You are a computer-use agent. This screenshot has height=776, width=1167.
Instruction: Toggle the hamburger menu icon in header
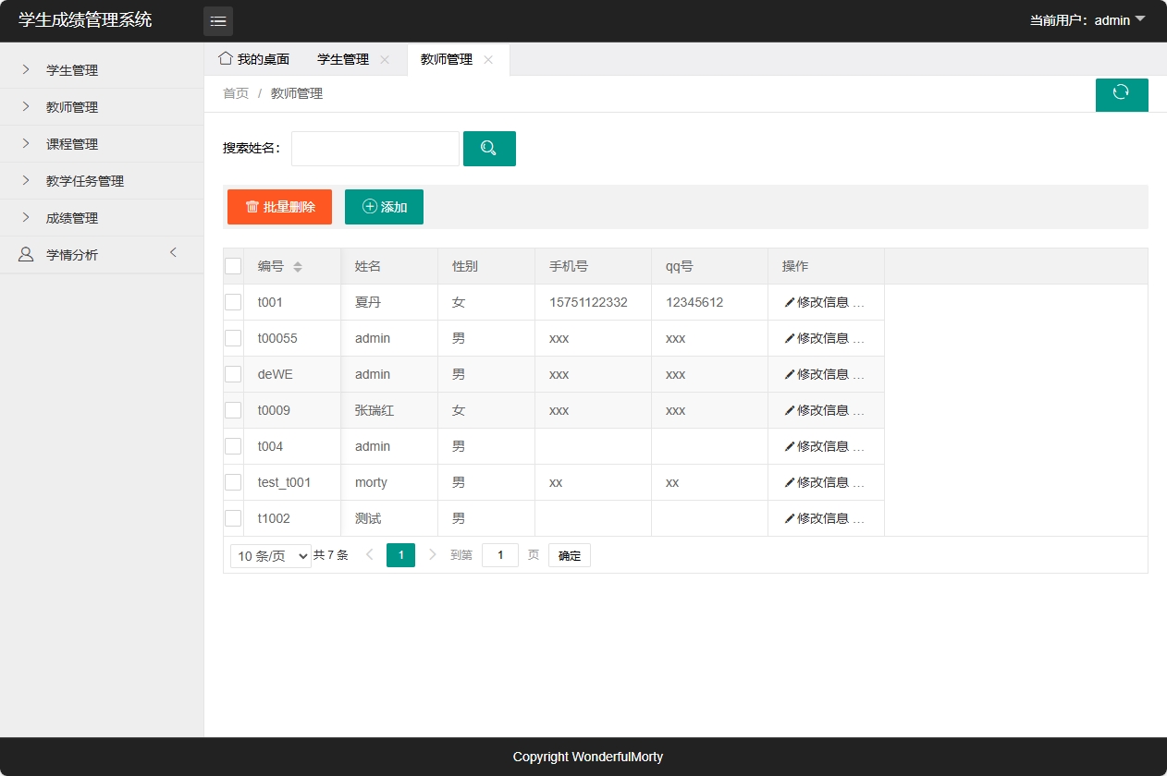pos(218,20)
